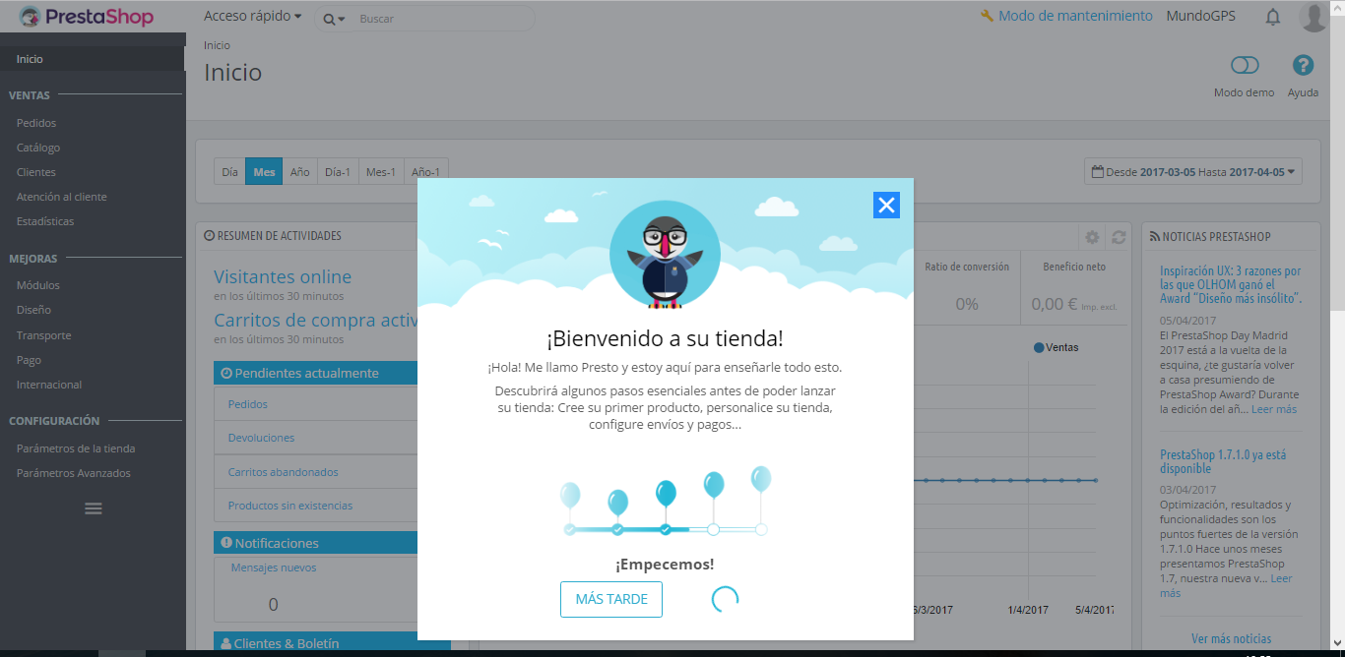Toggle the Ventas legend marker in chart
The image size is (1345, 657).
click(1039, 347)
